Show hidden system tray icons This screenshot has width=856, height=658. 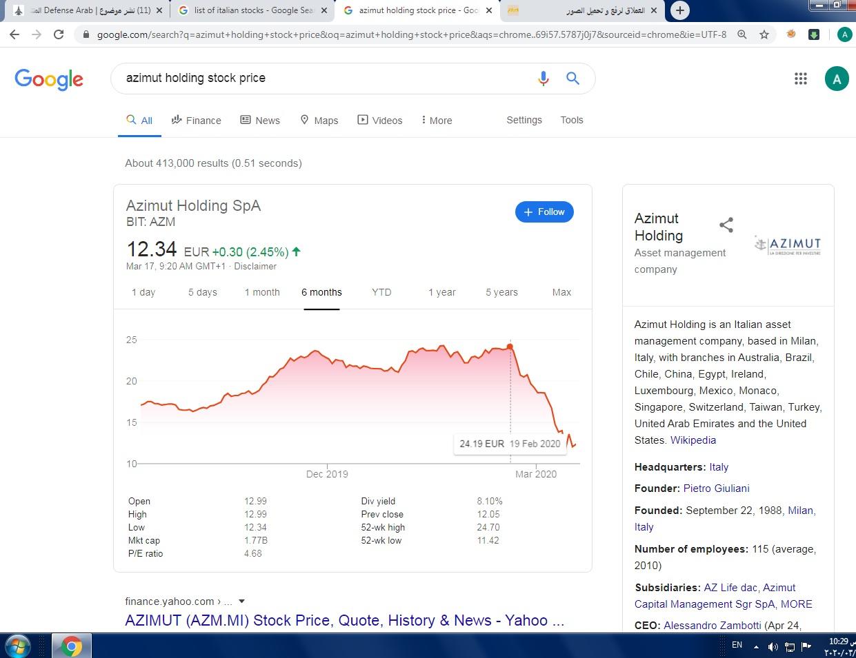pyautogui.click(x=756, y=646)
